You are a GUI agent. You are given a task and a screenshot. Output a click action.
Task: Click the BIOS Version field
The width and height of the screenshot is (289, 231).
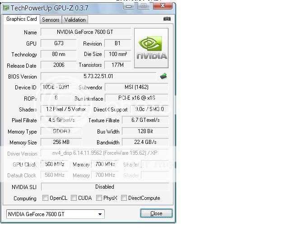(98, 76)
